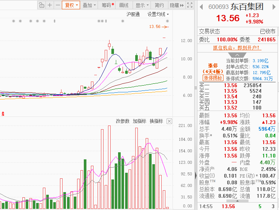
Task: Click the fullscreen expand icon
Action: 190,5
